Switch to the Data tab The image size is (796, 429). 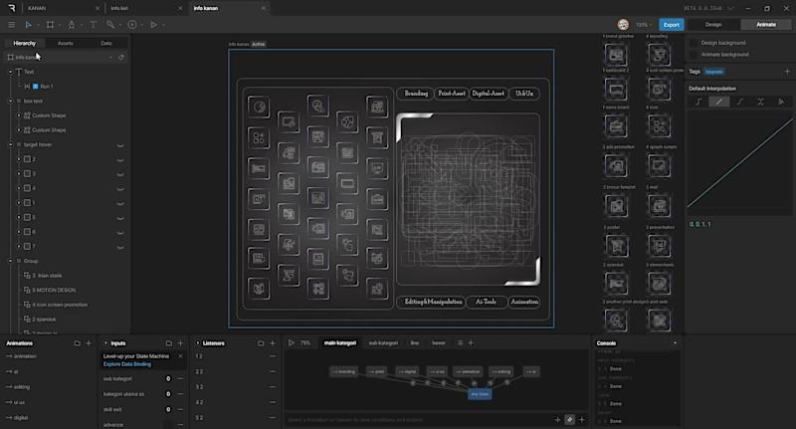[x=106, y=43]
